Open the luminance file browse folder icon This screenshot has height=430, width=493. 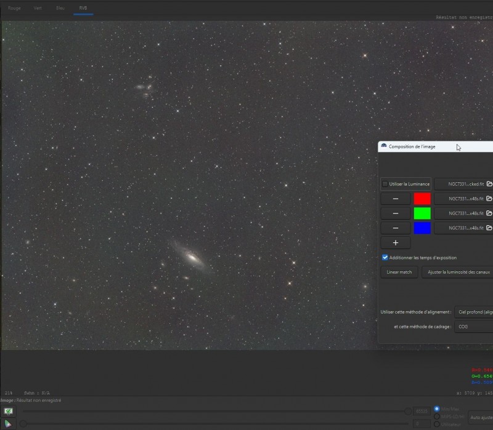click(489, 184)
